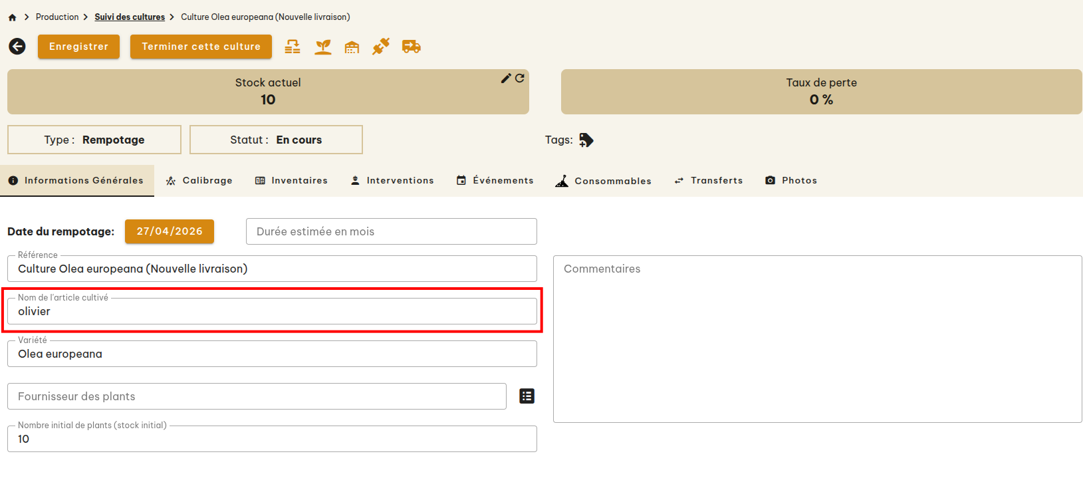This screenshot has width=1083, height=496.
Task: Go to the Interventions tab
Action: 392,180
